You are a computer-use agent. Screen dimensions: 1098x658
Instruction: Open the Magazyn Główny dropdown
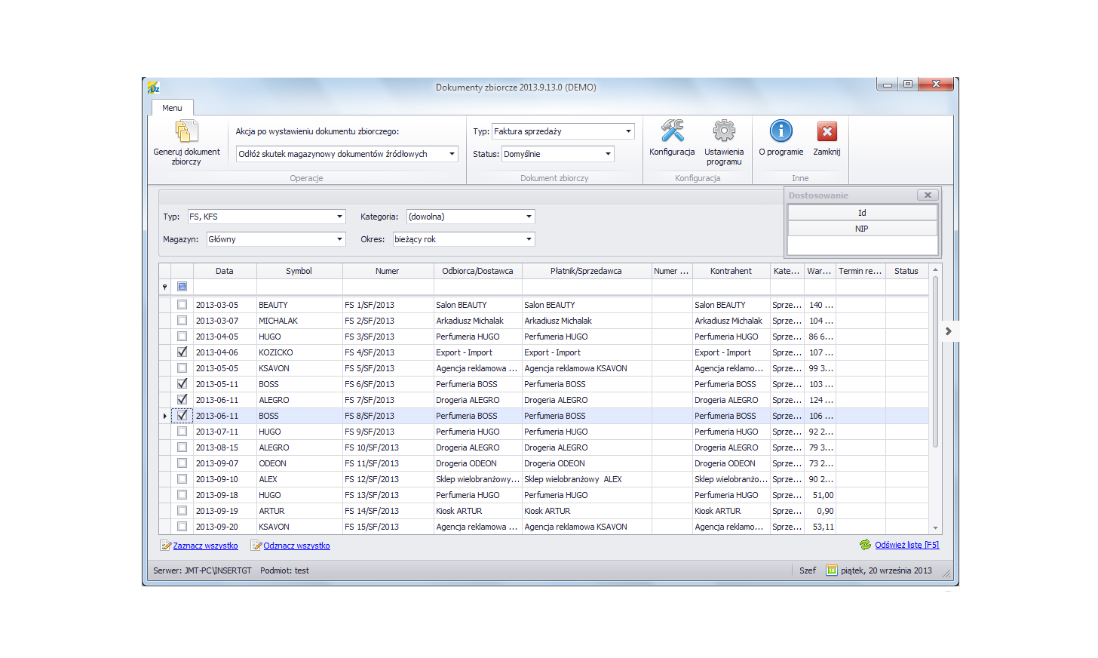click(x=339, y=239)
